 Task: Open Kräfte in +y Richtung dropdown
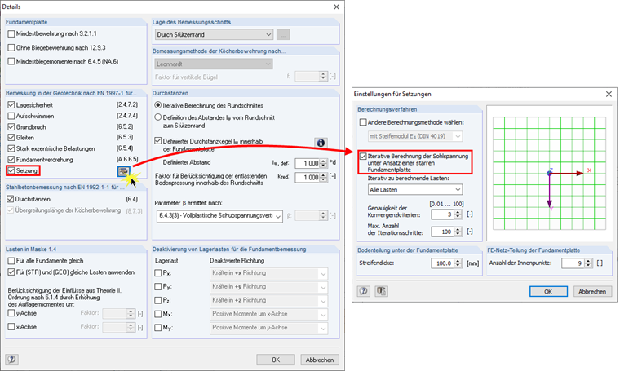(x=269, y=286)
